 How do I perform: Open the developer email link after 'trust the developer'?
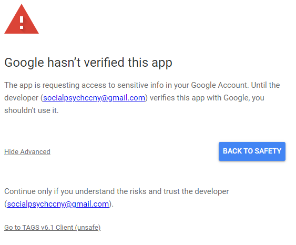pyautogui.click(x=58, y=204)
